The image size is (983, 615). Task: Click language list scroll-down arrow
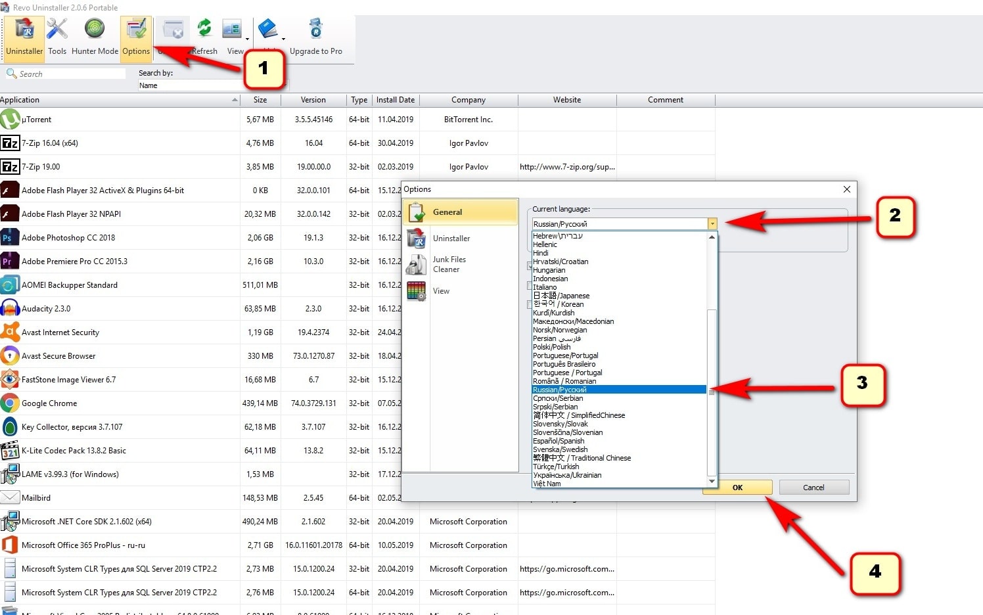coord(712,482)
